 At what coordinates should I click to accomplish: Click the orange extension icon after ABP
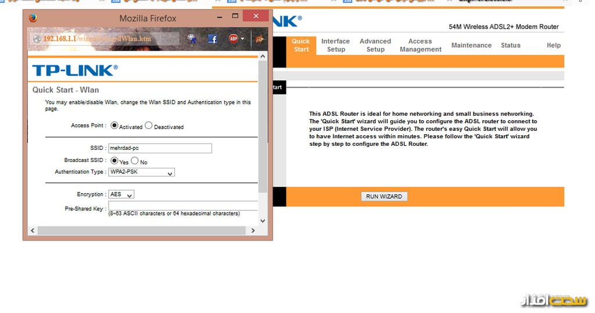tap(260, 39)
